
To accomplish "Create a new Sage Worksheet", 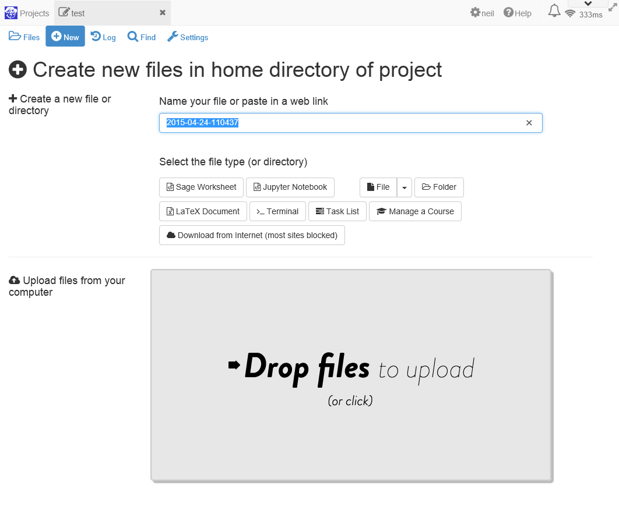I will (201, 187).
